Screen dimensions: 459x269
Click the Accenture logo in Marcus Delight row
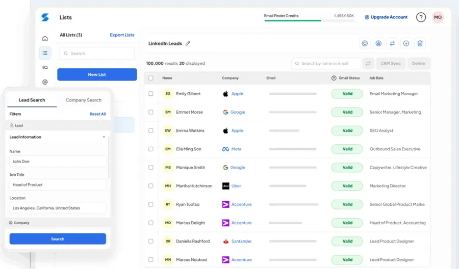(x=226, y=223)
